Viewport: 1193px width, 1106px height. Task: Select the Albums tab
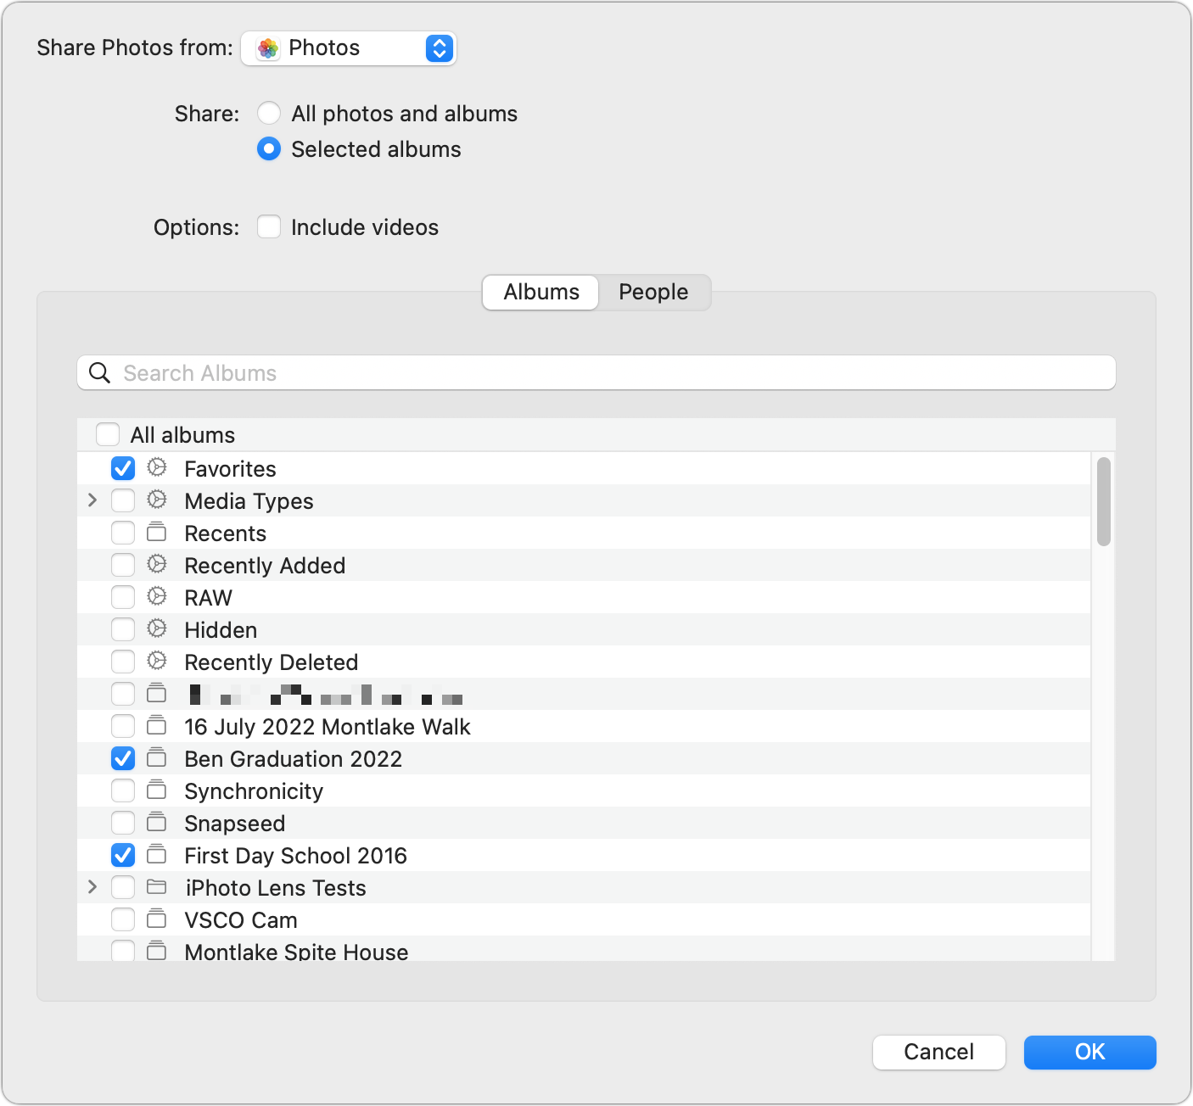pyautogui.click(x=540, y=292)
